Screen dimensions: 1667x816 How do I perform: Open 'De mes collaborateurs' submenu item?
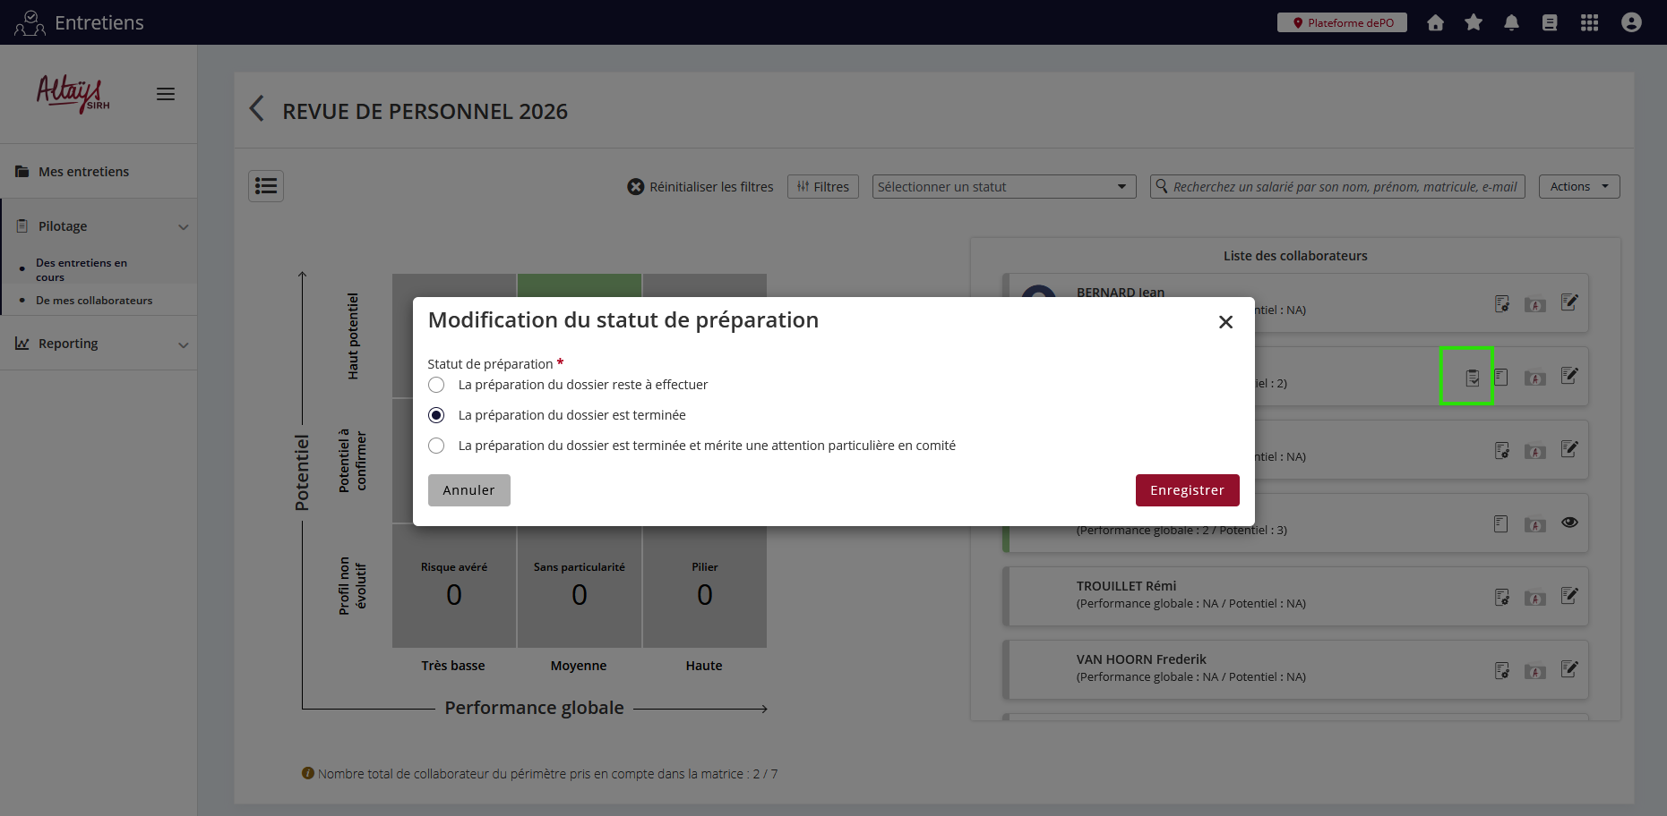pyautogui.click(x=94, y=301)
